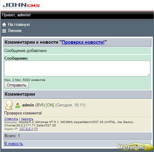The width and height of the screenshot is (154, 152).
Task: Open the Проверка новости! headline link
Action: click(83, 42)
